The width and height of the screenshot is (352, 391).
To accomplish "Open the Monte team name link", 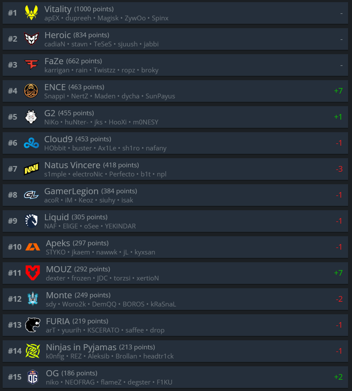I will tap(59, 295).
